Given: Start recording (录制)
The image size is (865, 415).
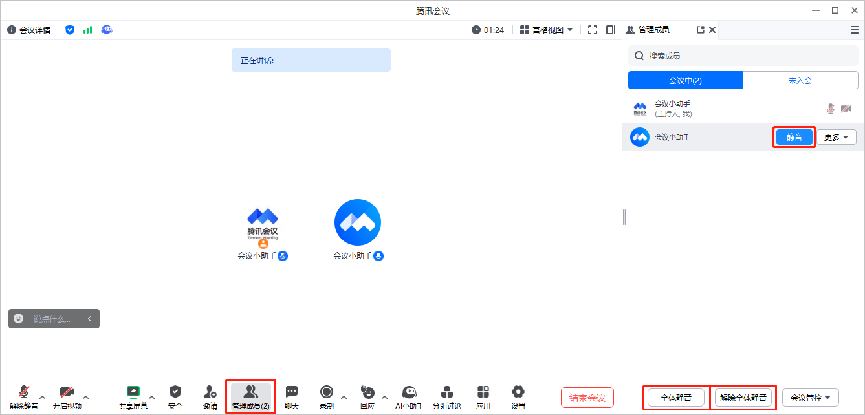Looking at the screenshot, I should [x=327, y=398].
